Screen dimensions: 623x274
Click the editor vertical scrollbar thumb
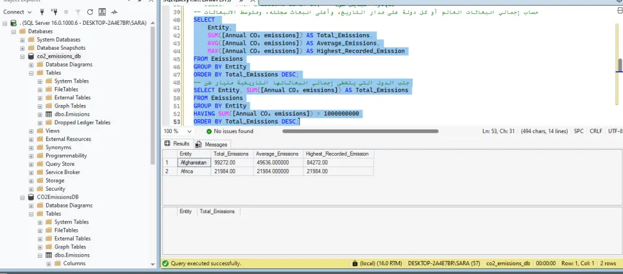(x=620, y=65)
